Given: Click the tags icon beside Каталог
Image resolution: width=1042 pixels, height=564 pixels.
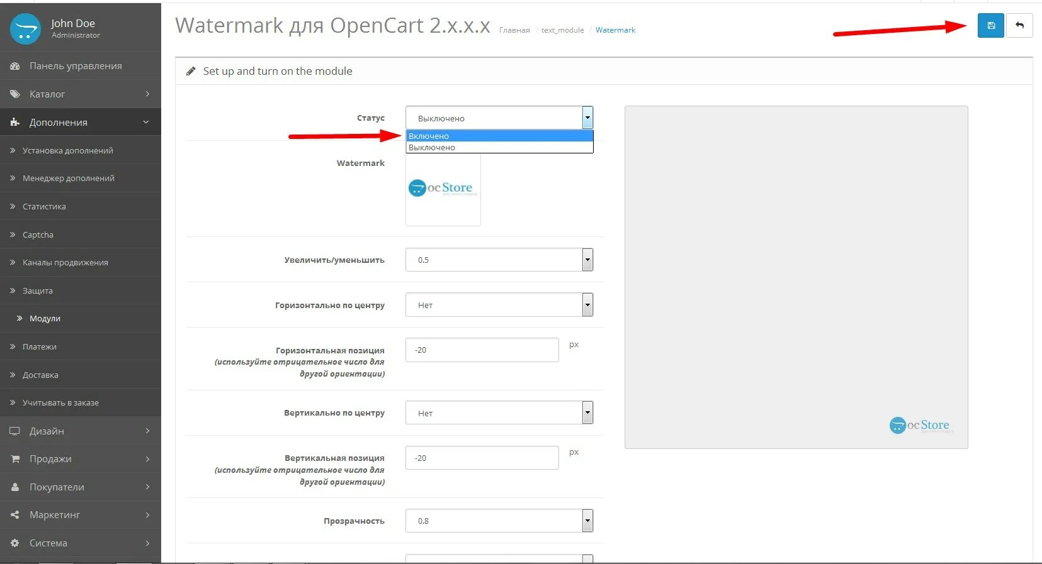Looking at the screenshot, I should (x=15, y=94).
